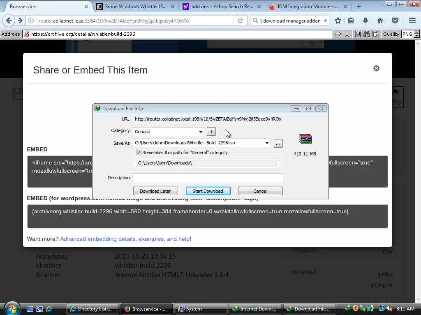Switch to the Browservice tab
This screenshot has width=421, height=315.
pos(46,7)
